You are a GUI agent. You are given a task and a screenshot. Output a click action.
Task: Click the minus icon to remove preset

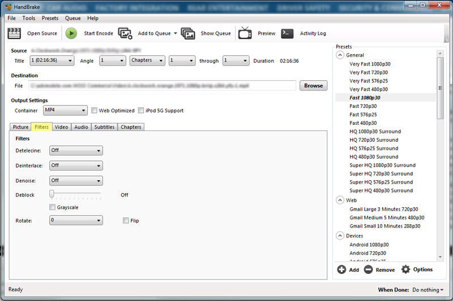[x=368, y=269]
